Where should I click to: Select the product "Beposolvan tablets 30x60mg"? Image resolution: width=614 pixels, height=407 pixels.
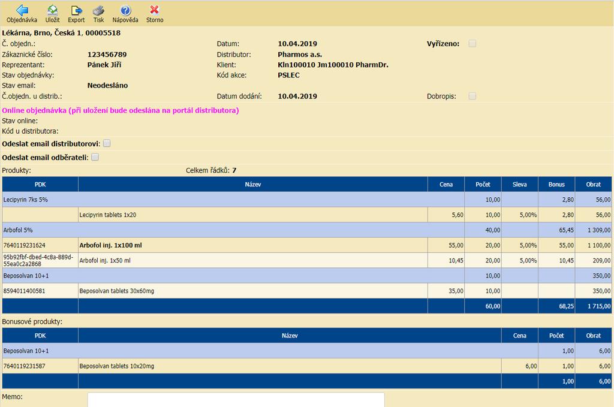[117, 291]
